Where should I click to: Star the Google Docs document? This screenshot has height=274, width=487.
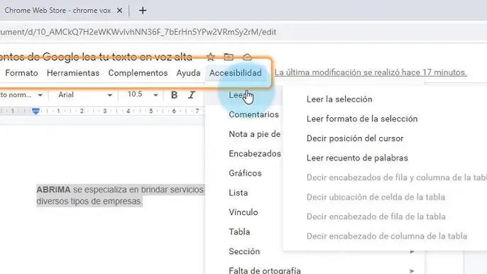point(211,57)
